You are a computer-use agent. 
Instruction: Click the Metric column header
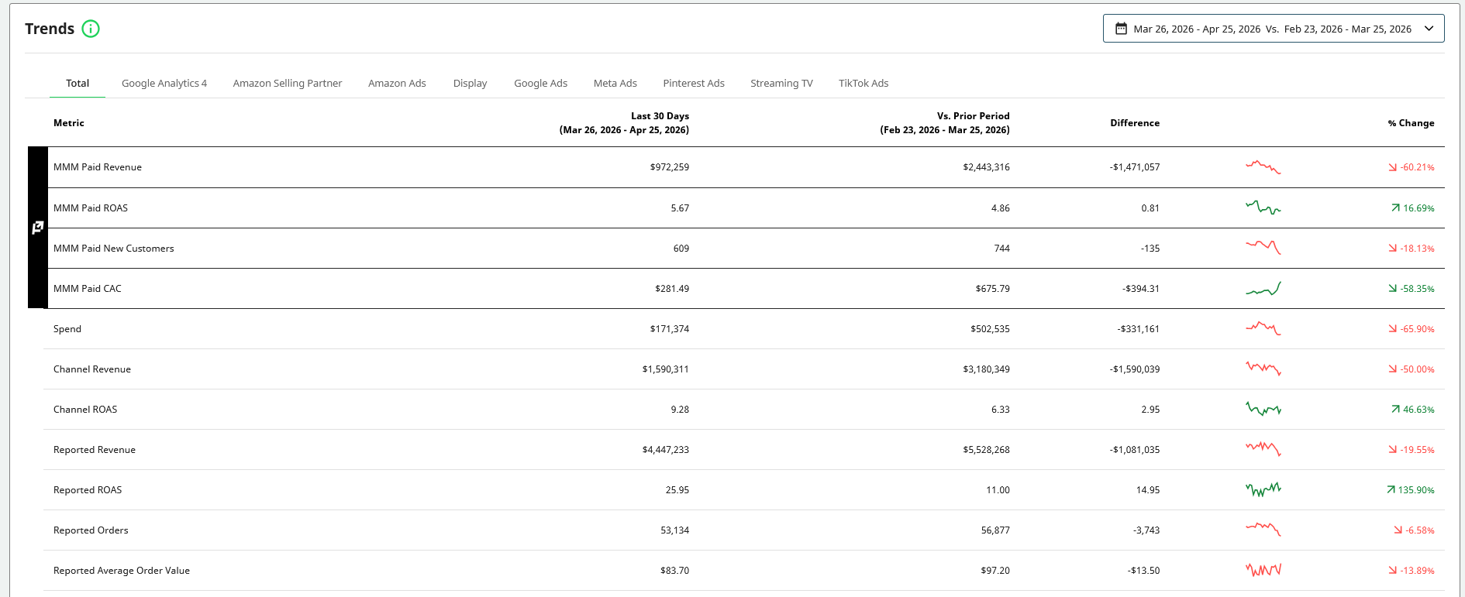point(69,123)
